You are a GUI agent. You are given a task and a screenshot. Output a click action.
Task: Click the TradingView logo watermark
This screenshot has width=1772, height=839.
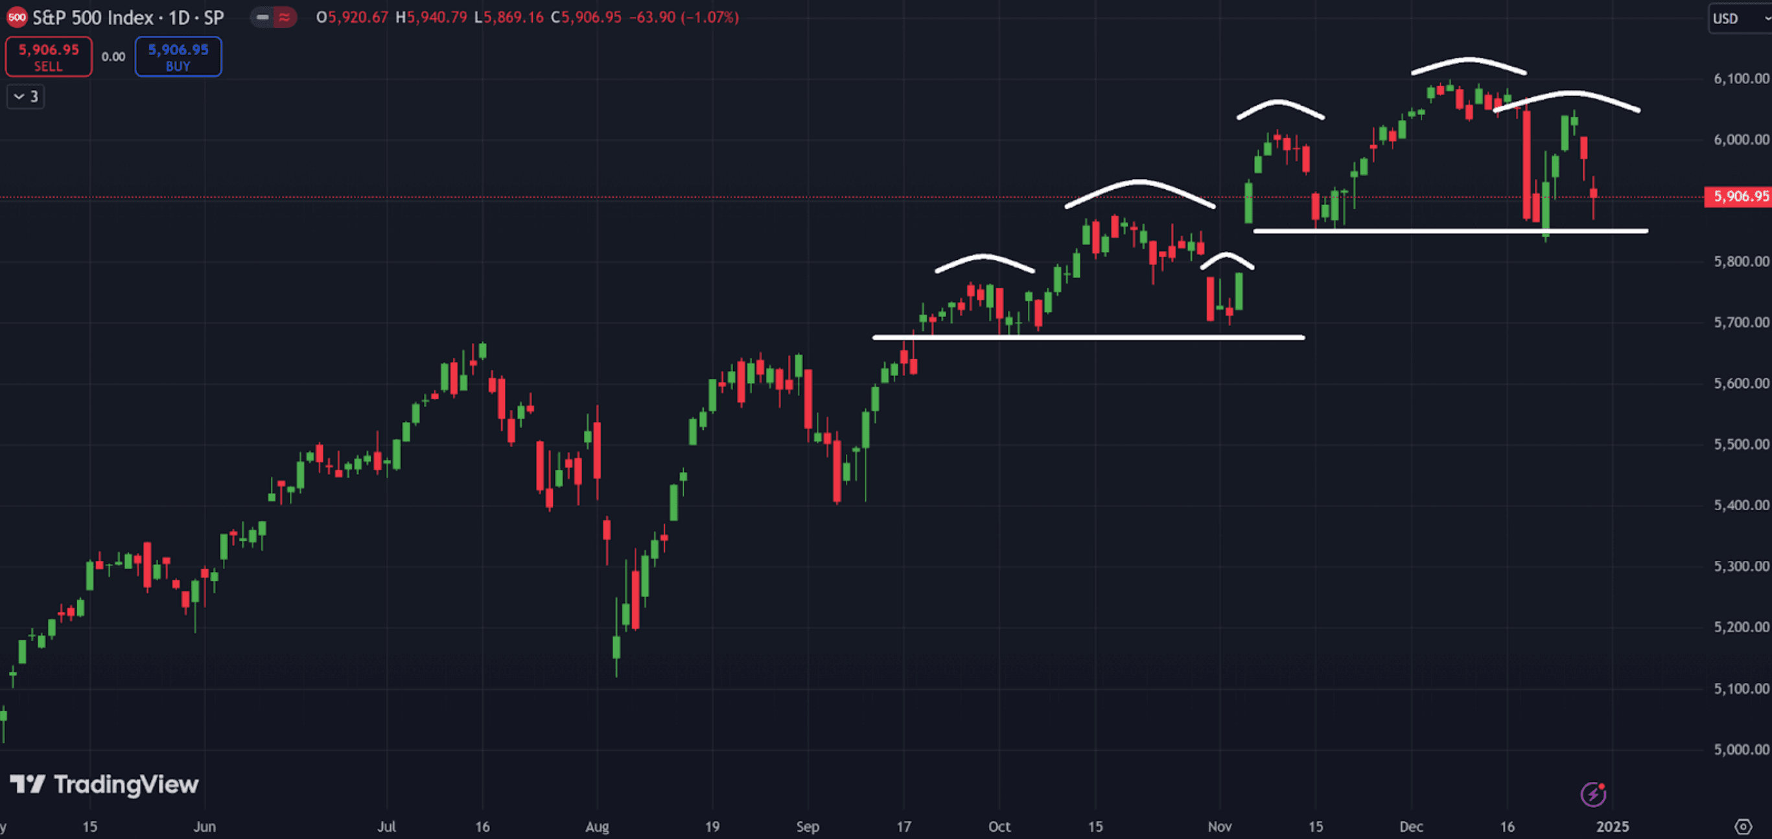click(104, 784)
